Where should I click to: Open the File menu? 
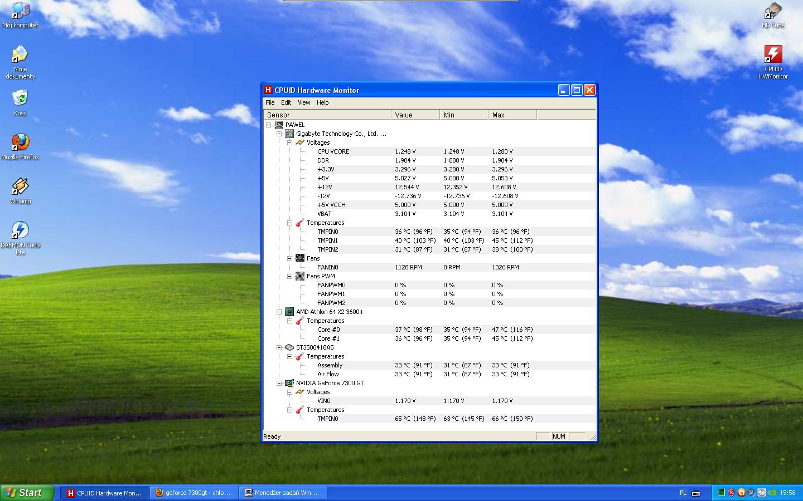click(270, 102)
